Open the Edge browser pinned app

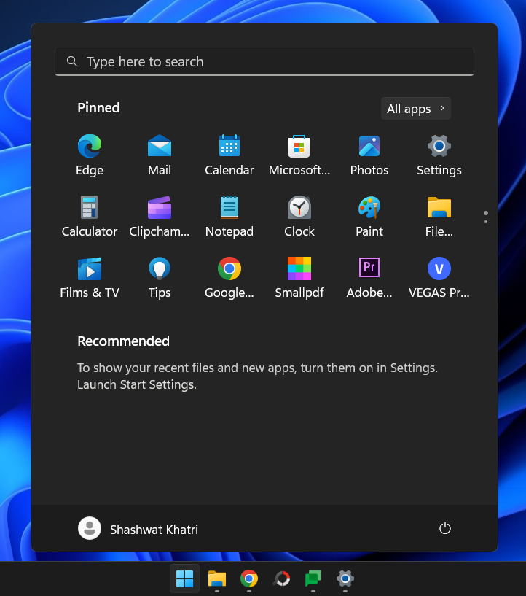point(90,155)
